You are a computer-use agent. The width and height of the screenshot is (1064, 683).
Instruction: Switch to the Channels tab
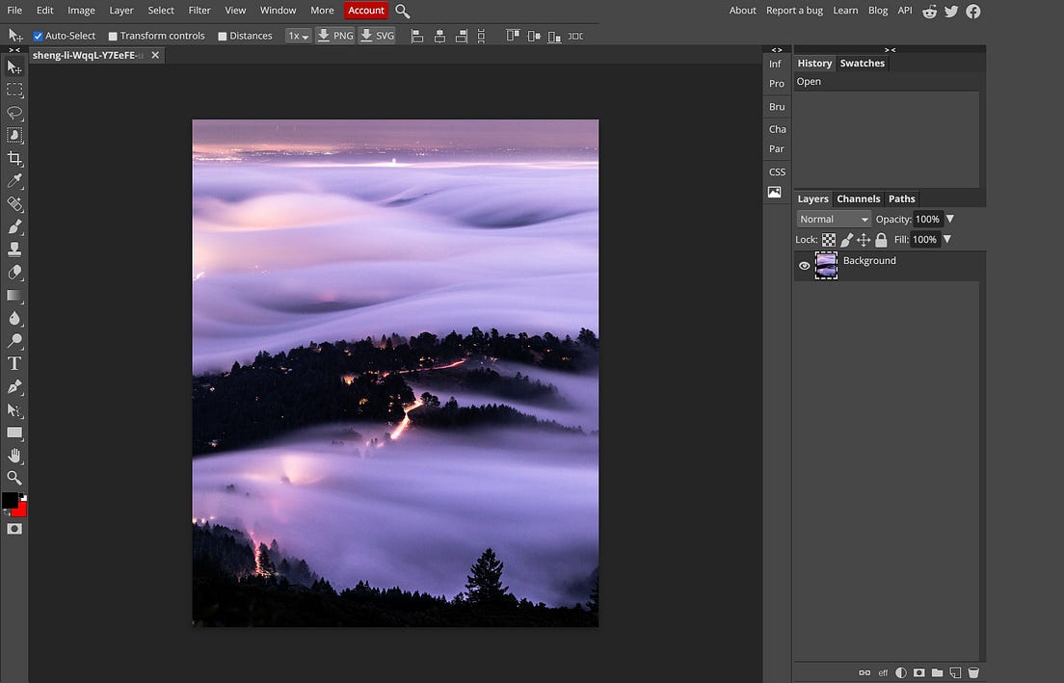tap(858, 198)
